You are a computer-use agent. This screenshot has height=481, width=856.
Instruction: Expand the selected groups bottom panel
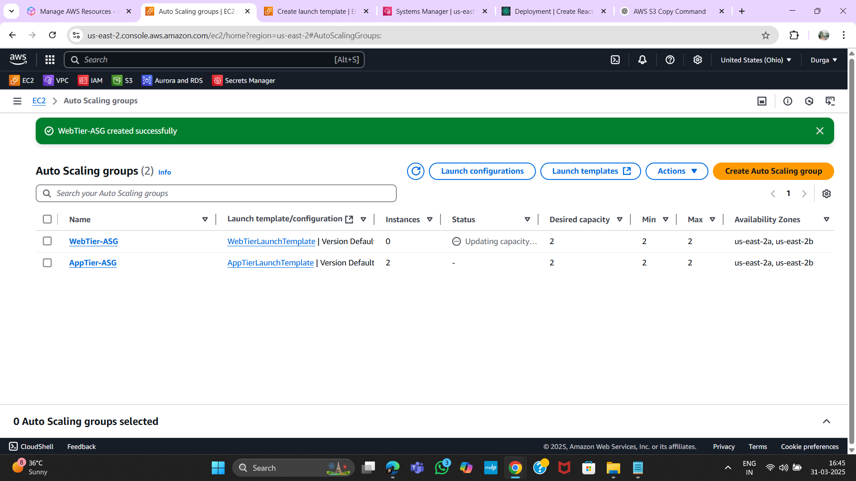click(x=827, y=421)
